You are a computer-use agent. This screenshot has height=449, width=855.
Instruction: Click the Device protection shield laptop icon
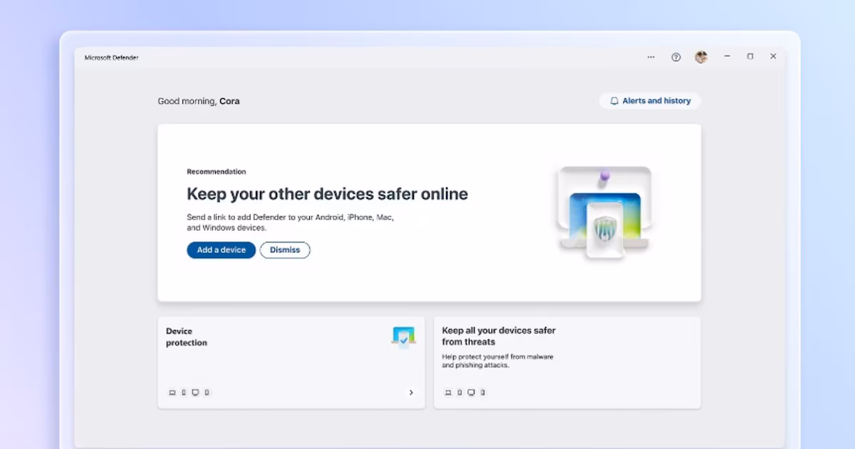(403, 337)
